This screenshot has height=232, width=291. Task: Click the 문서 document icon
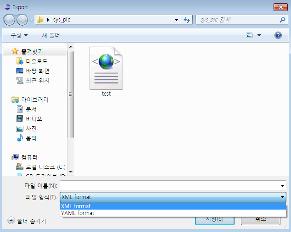click(20, 109)
